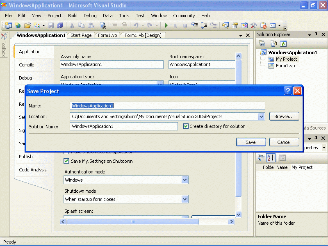Screen dimensions: 328x246
Task: Switch to the Start Page tab
Action: 81,35
